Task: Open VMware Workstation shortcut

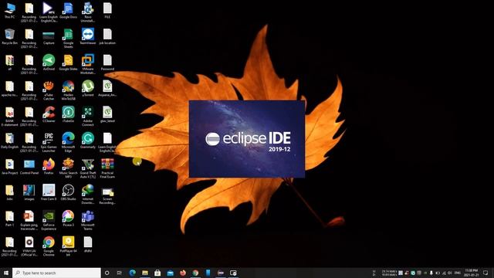Action: tap(88, 65)
